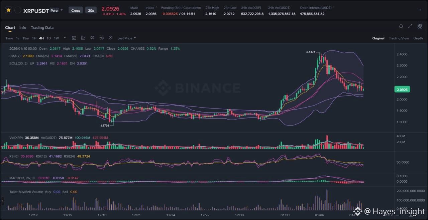Select the 4H interval
428x220 pixels.
point(41,38)
